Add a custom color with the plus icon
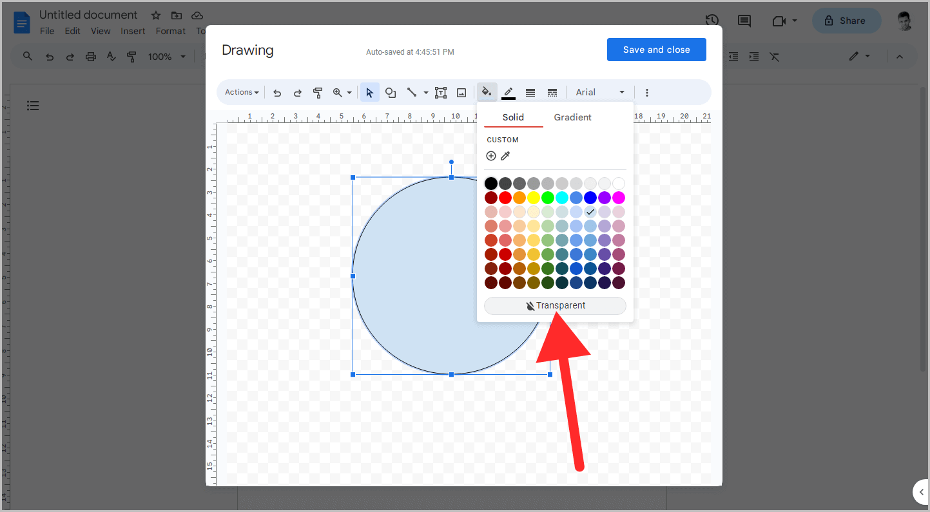 coord(491,156)
